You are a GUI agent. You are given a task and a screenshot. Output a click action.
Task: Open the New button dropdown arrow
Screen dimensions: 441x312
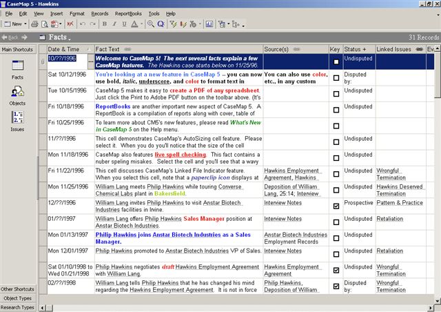click(26, 23)
